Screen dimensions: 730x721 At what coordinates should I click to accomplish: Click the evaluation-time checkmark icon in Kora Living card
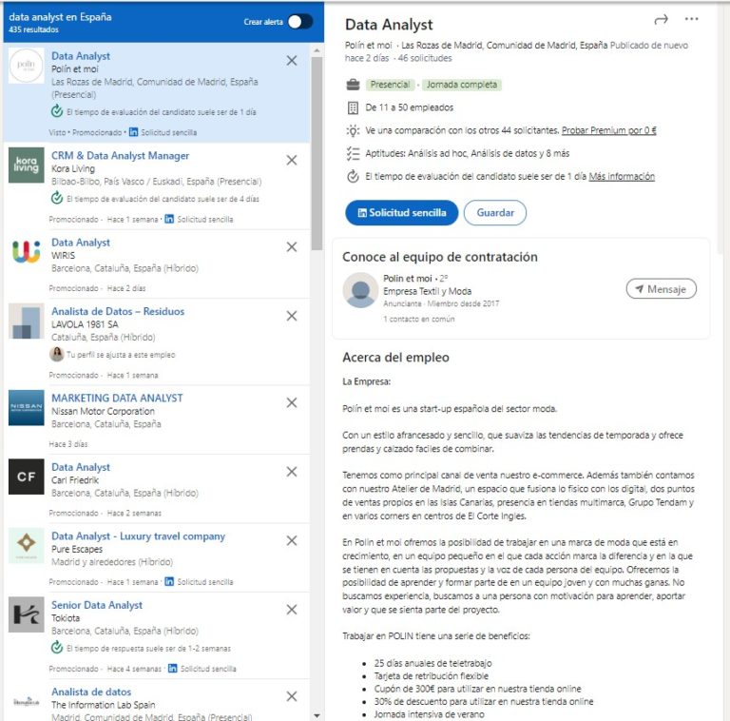pos(57,199)
